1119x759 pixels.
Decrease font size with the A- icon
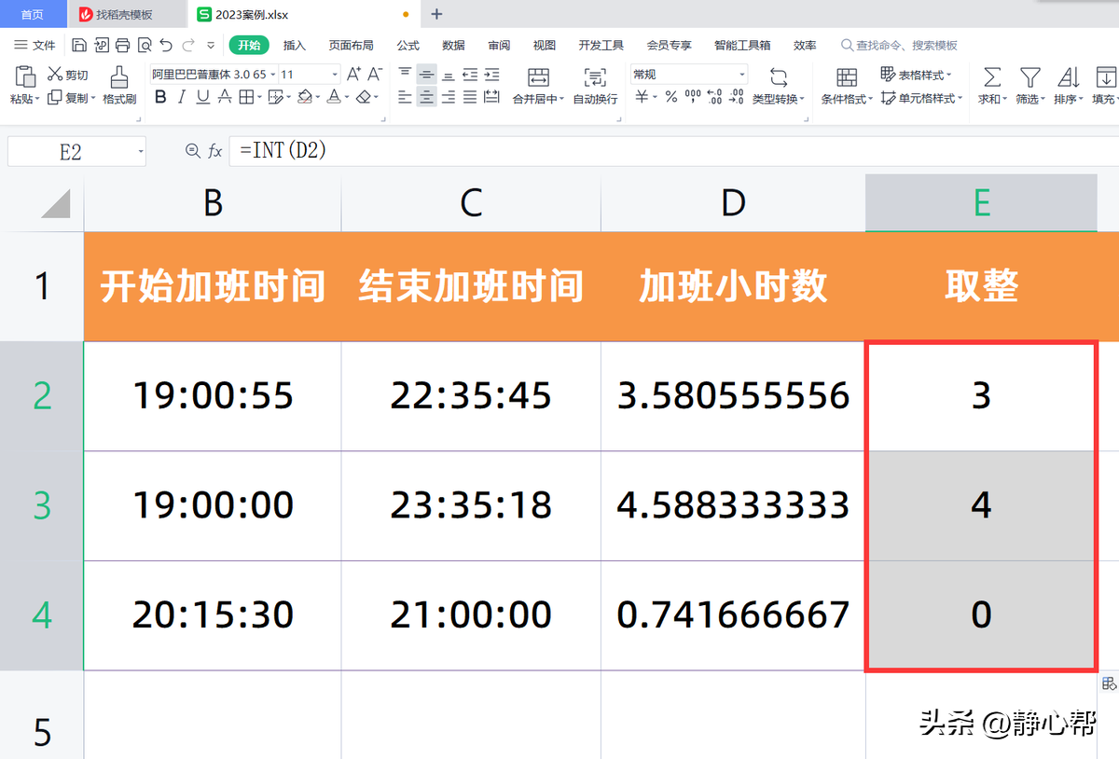point(375,74)
